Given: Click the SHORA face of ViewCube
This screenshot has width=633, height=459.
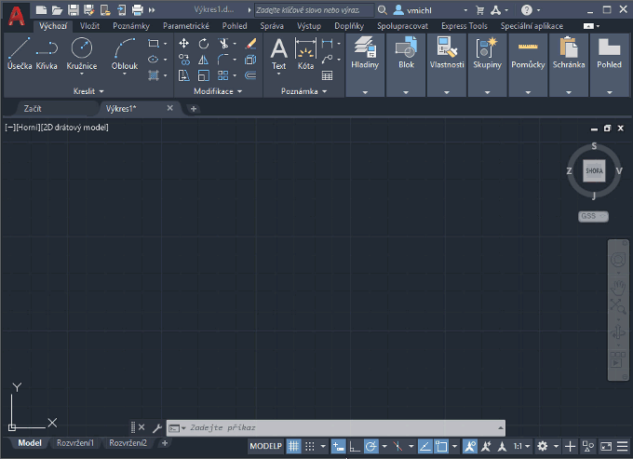Looking at the screenshot, I should [x=594, y=170].
